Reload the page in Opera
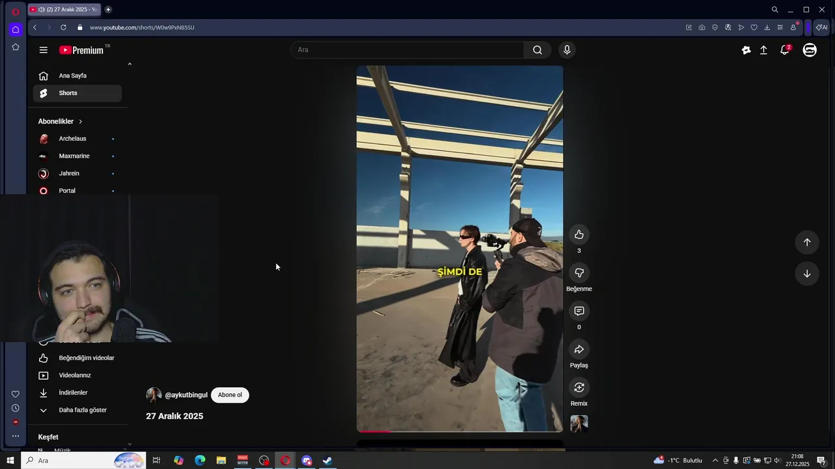This screenshot has height=469, width=835. coord(63,27)
